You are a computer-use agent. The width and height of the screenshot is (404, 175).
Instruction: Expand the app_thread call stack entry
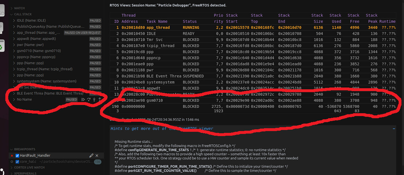tap(14, 33)
